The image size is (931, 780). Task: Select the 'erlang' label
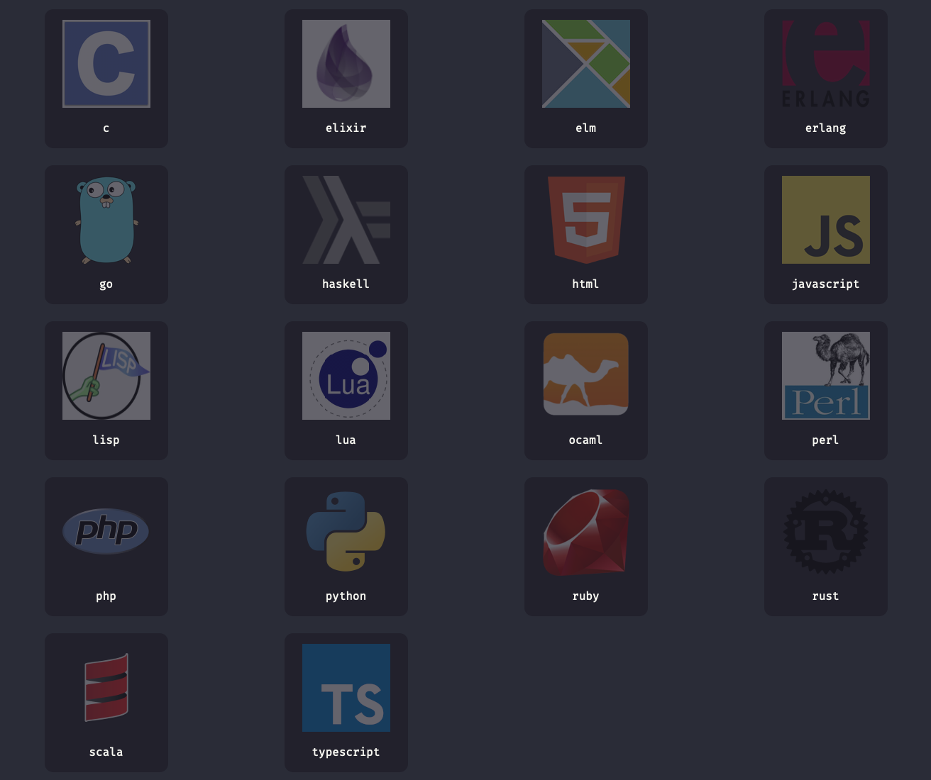826,128
